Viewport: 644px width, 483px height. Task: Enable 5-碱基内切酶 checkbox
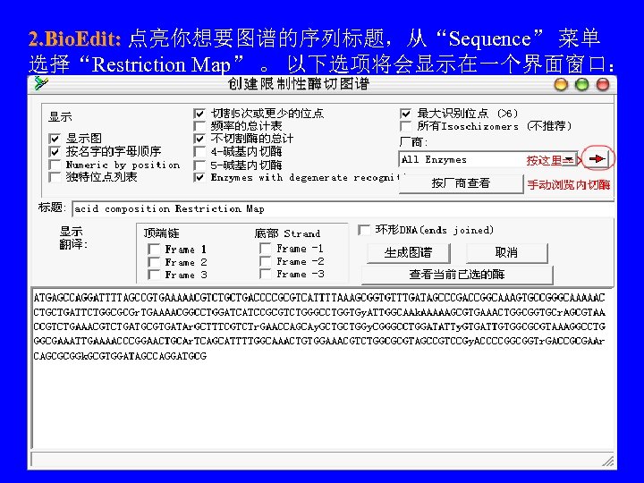[199, 165]
